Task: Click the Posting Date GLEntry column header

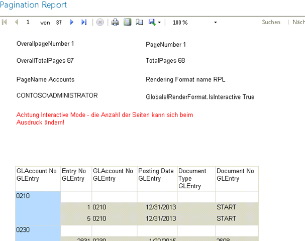Action: pos(157,175)
